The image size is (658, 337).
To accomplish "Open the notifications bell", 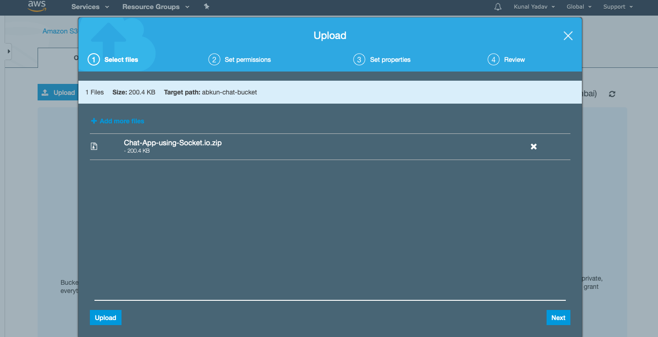I will click(498, 7).
